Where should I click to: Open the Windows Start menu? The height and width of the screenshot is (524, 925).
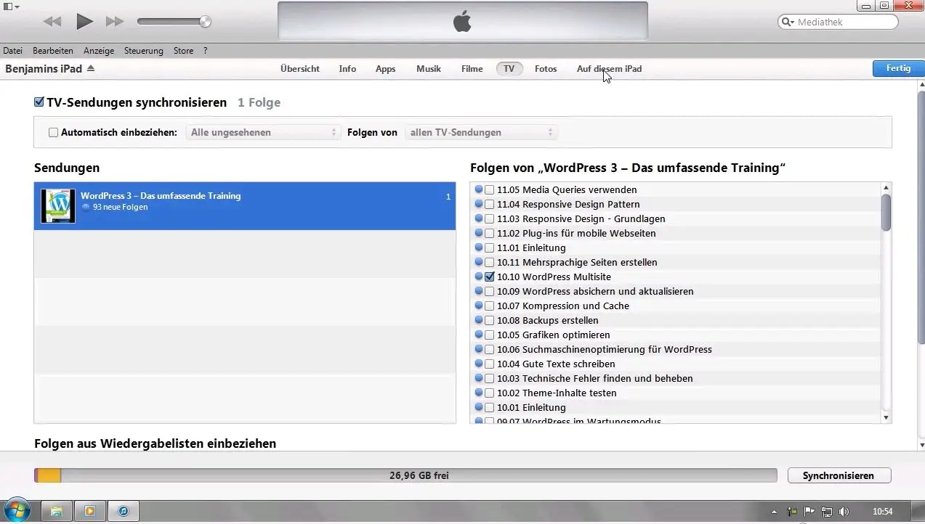pos(17,511)
